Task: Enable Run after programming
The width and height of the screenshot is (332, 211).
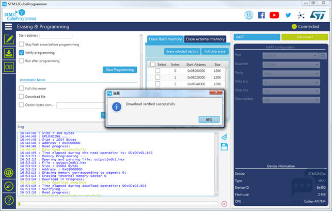Action: pyautogui.click(x=21, y=61)
